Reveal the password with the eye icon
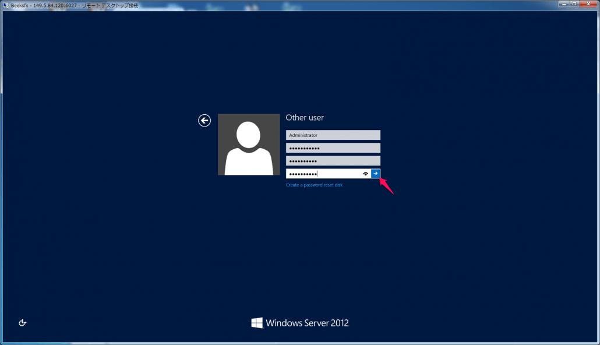The image size is (600, 345). point(365,174)
